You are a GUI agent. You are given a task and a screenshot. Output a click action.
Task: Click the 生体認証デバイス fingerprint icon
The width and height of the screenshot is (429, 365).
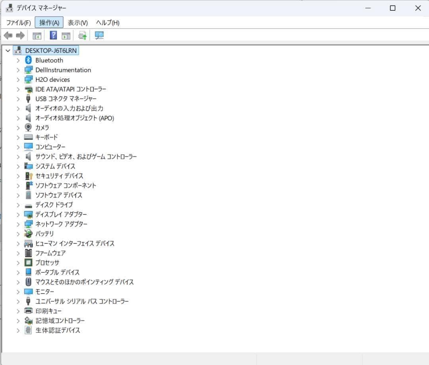28,330
